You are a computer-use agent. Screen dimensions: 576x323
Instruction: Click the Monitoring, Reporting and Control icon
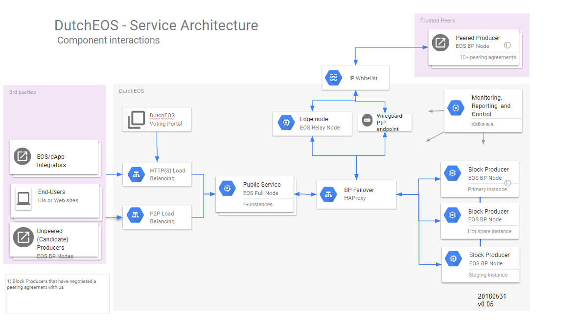[456, 108]
